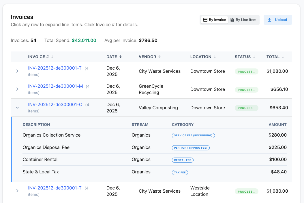The image size is (304, 203).
Task: Click the document icon inside By Line Item button
Action: click(232, 20)
